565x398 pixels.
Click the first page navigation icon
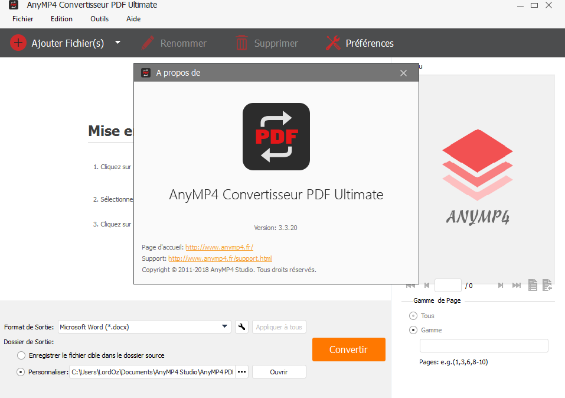coord(410,286)
